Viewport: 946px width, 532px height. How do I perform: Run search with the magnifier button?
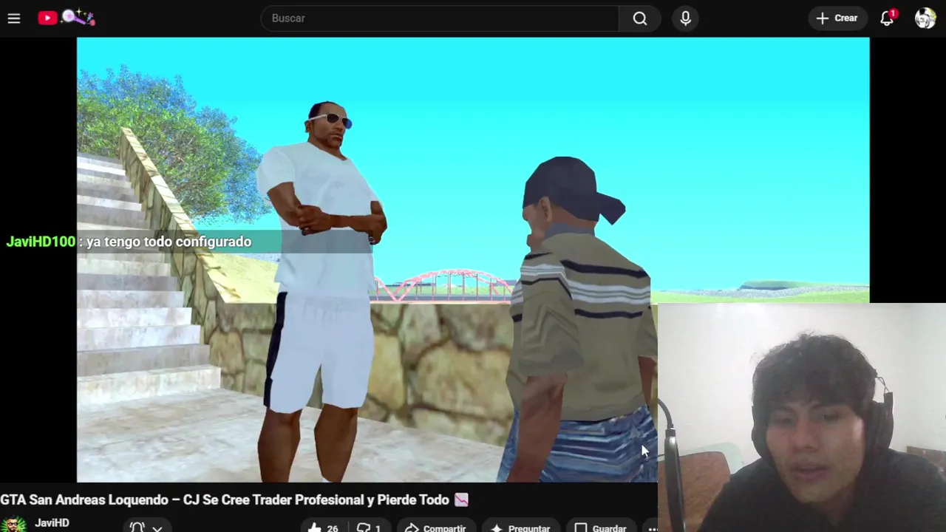point(640,18)
